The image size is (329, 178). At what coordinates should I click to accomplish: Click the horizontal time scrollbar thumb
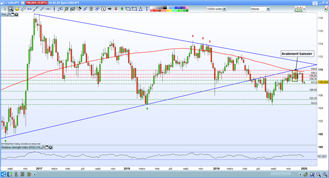click(x=281, y=175)
